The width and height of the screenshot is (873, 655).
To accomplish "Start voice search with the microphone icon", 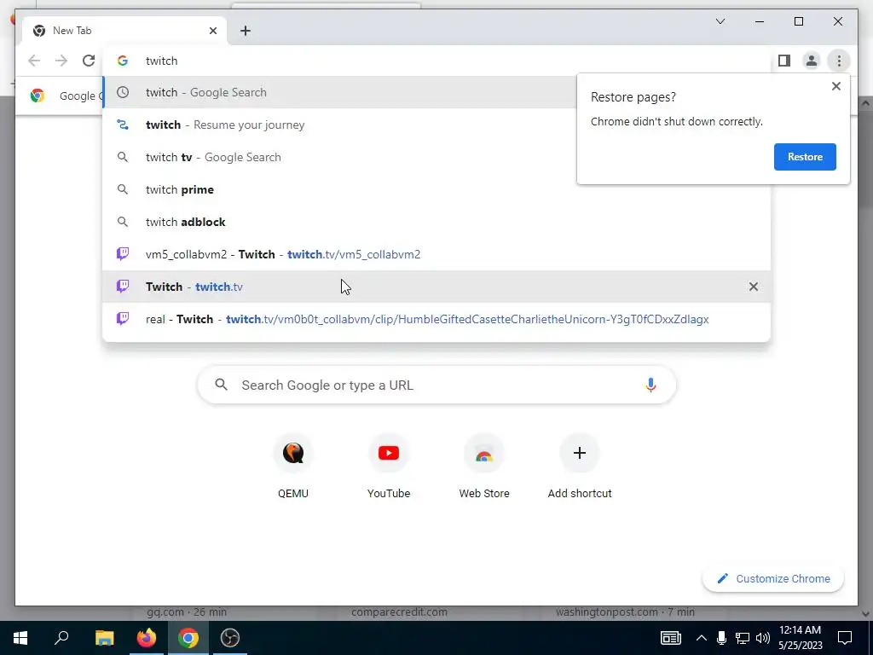I will [x=650, y=385].
